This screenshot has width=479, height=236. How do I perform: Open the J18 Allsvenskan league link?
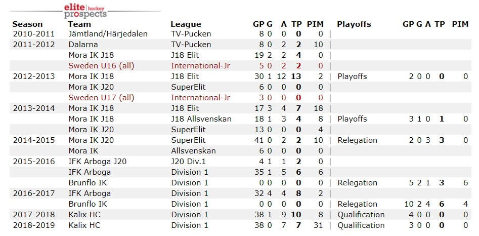point(201,119)
